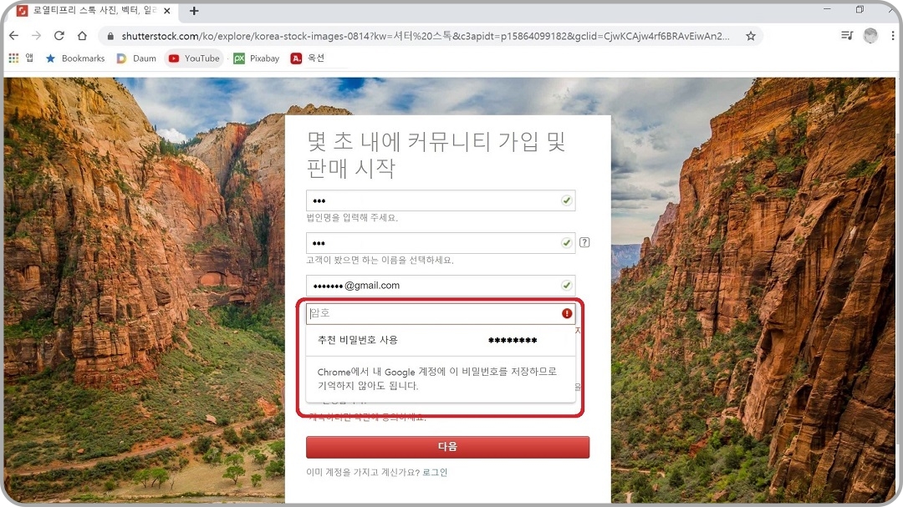Screen dimensions: 903x507
Task: Open a new tab with the plus button
Action: pyautogui.click(x=193, y=12)
